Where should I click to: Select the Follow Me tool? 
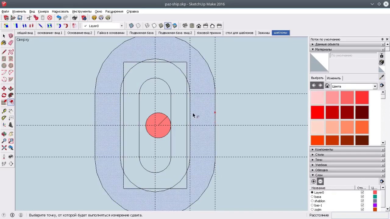[11, 95]
